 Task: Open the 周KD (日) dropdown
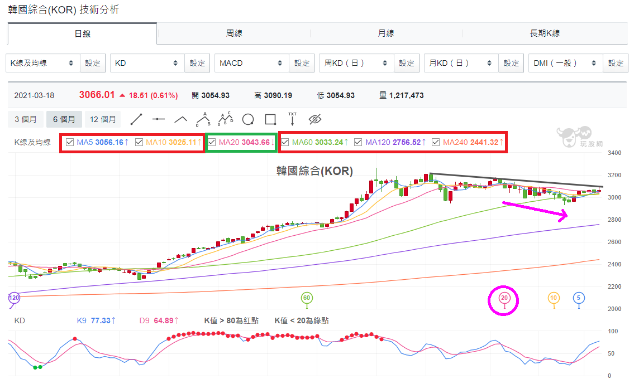point(356,63)
